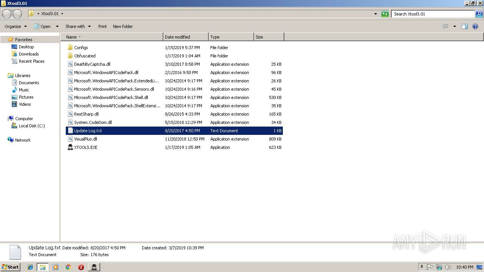The image size is (484, 272).
Task: Launch Opera from taskbar
Action: click(81, 267)
